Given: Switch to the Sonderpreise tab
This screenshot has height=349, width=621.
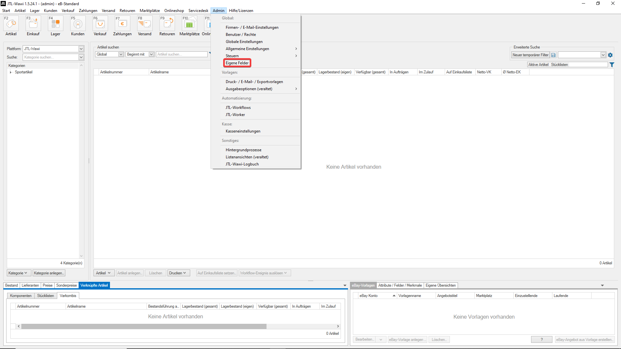Looking at the screenshot, I should point(67,285).
